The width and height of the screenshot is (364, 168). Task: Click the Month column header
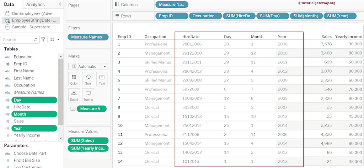(257, 37)
